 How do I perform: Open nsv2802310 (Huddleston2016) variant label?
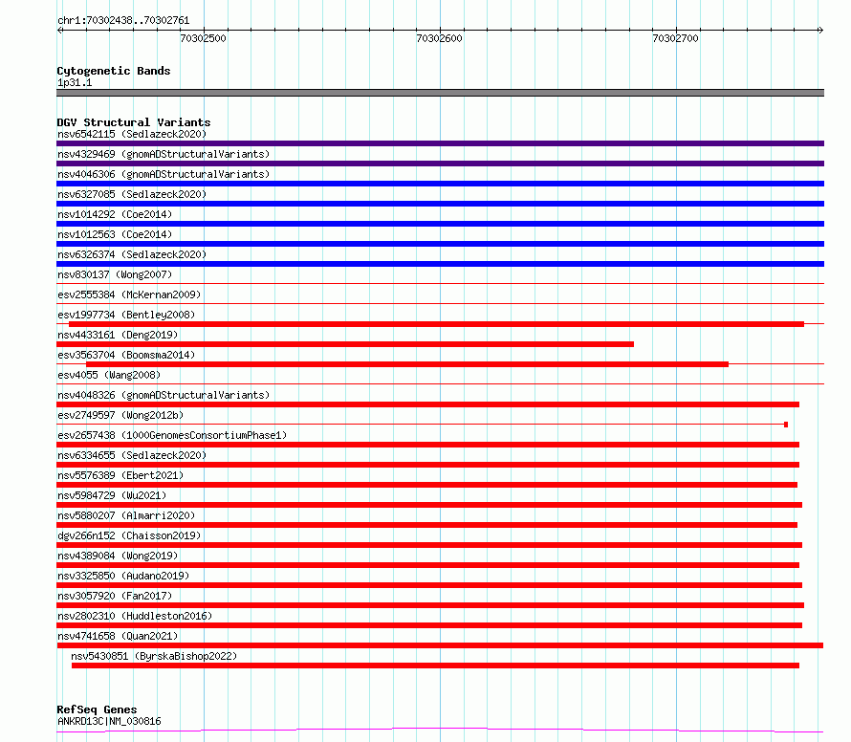[135, 616]
